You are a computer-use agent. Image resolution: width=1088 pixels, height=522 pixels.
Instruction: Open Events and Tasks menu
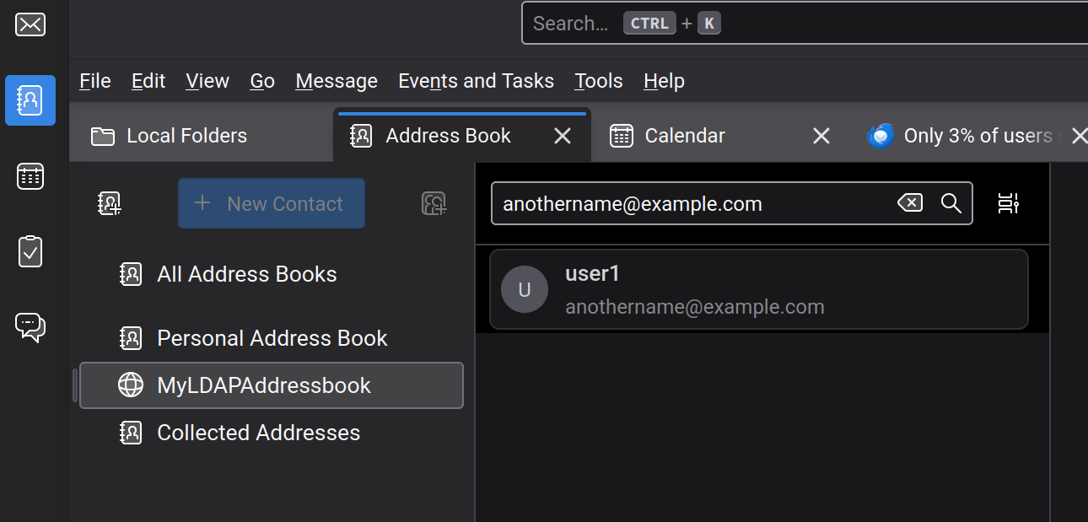point(476,81)
